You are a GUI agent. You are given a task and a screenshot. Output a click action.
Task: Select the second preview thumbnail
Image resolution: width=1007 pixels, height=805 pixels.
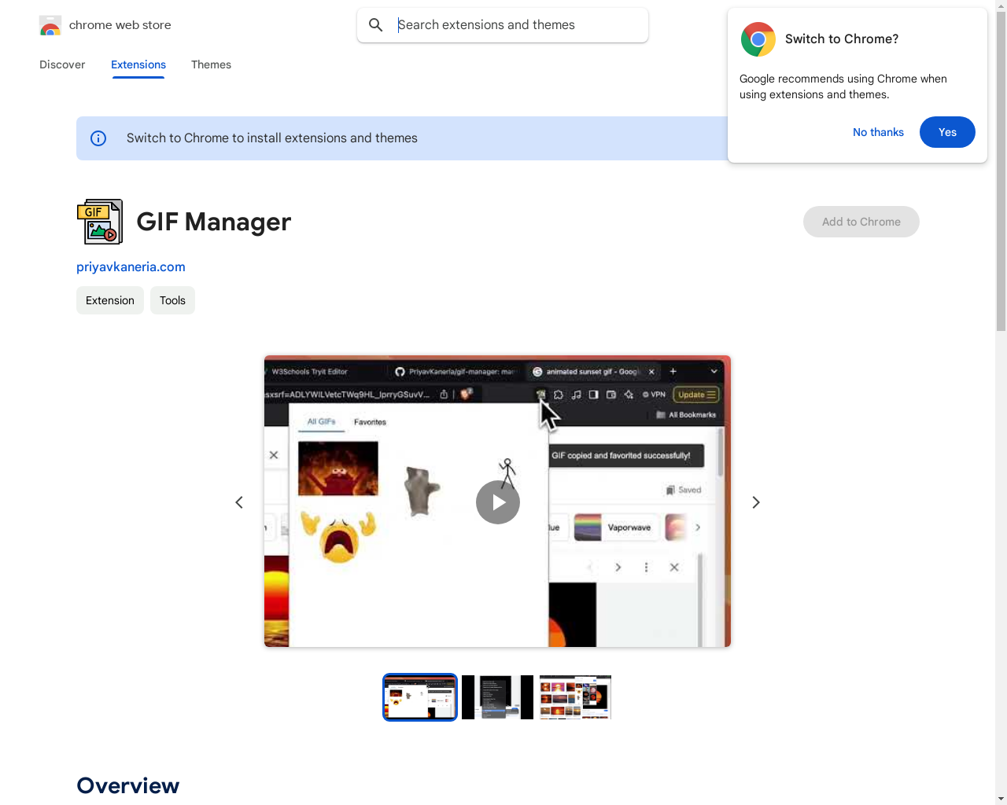(x=497, y=697)
